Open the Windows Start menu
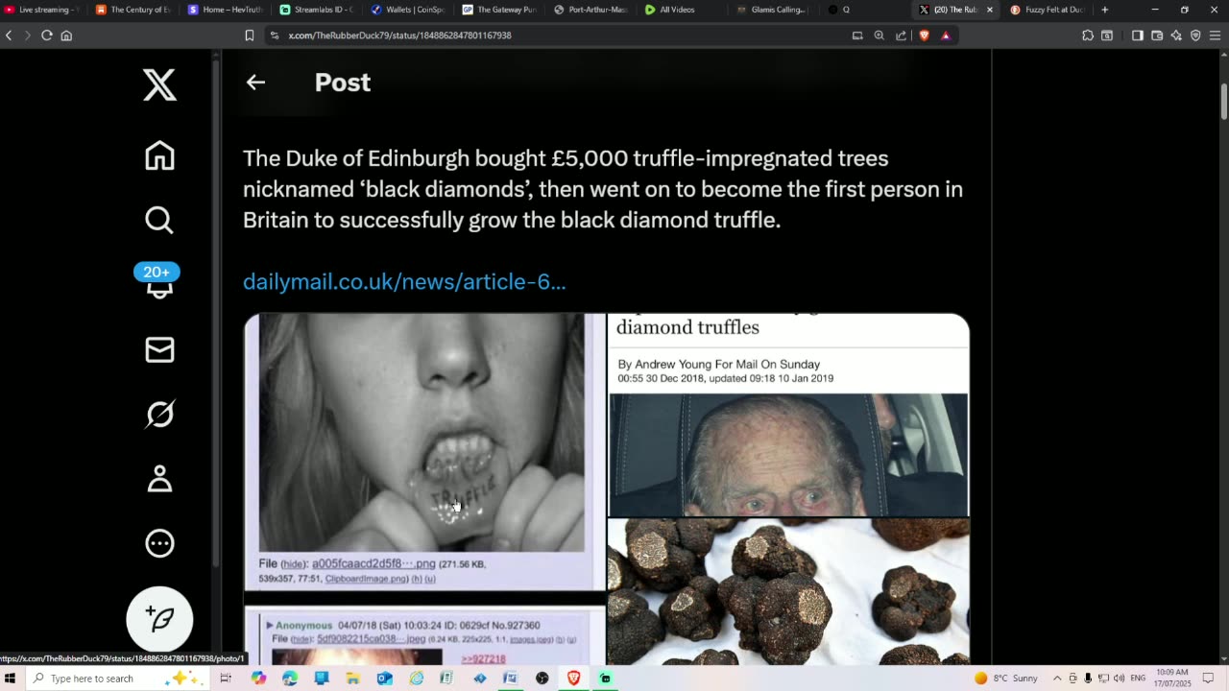Viewport: 1229px width, 691px height. pyautogui.click(x=10, y=679)
